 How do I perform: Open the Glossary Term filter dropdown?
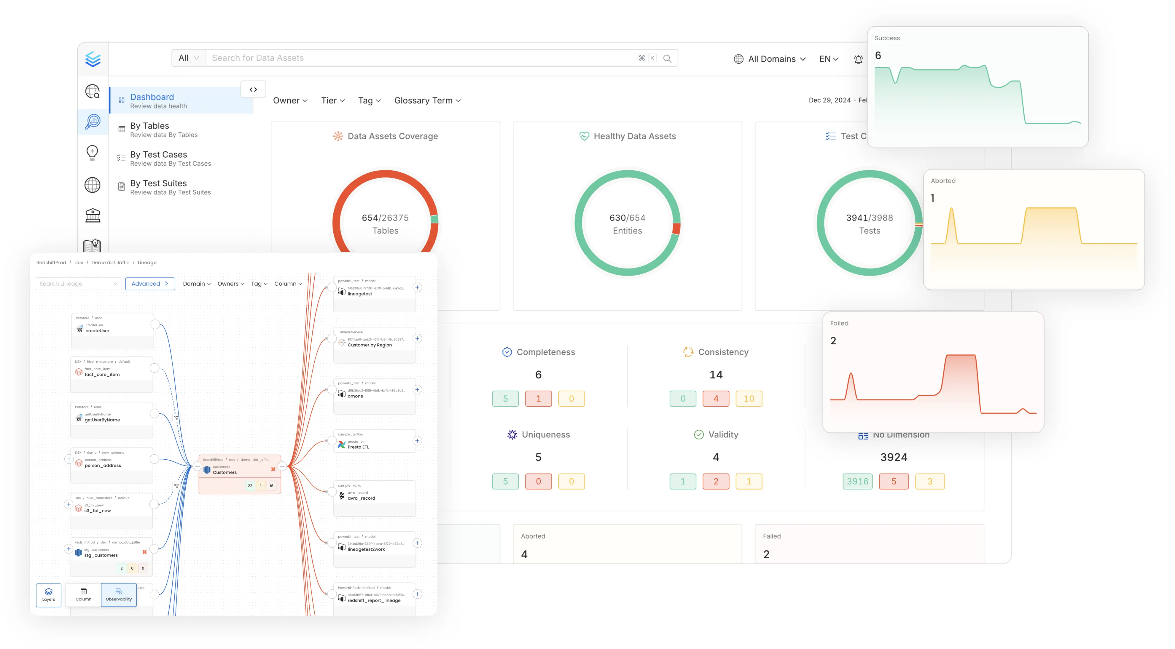[427, 101]
